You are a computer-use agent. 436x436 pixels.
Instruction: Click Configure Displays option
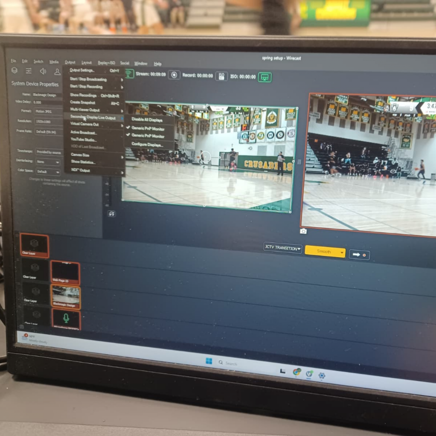pos(147,145)
